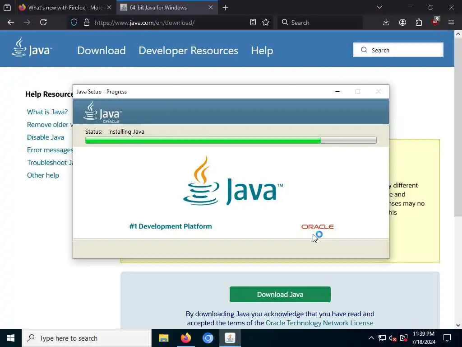The width and height of the screenshot is (462, 347).
Task: Click the installer green progress bar
Action: pyautogui.click(x=231, y=141)
